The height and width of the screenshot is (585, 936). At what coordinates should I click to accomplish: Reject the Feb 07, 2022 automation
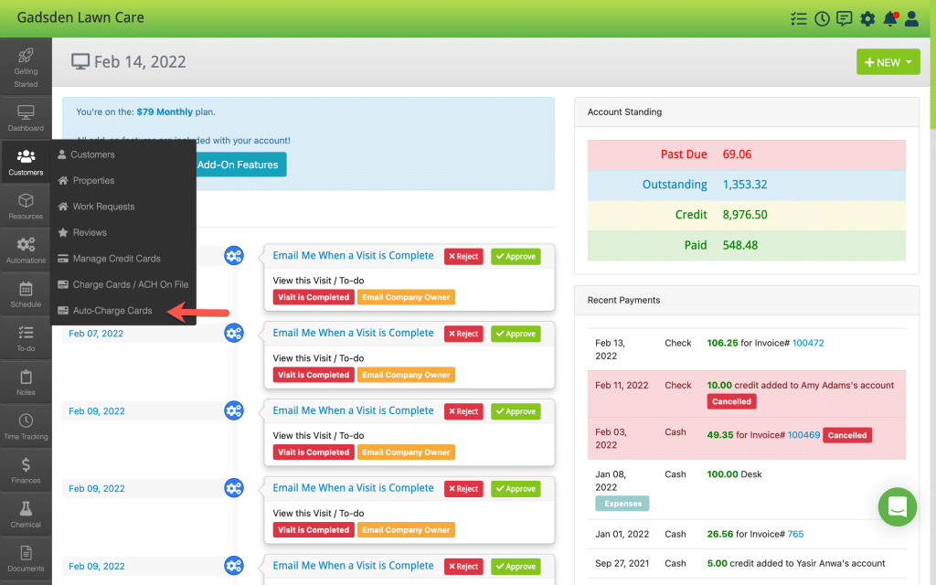click(x=463, y=334)
